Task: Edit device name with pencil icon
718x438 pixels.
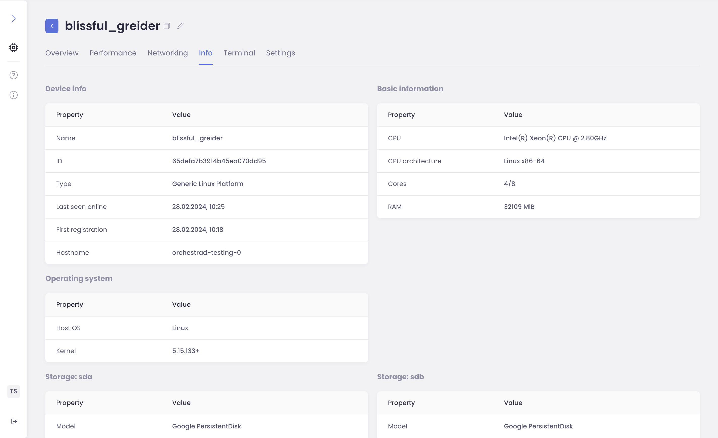Action: (180, 26)
